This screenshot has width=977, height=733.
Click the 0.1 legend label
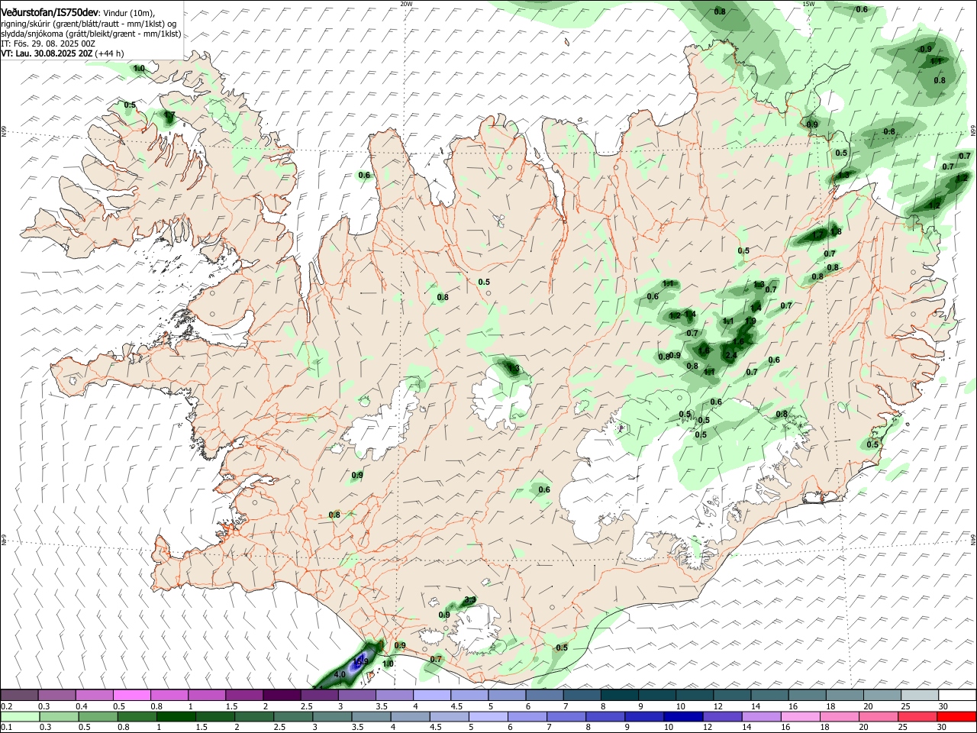click(6, 728)
